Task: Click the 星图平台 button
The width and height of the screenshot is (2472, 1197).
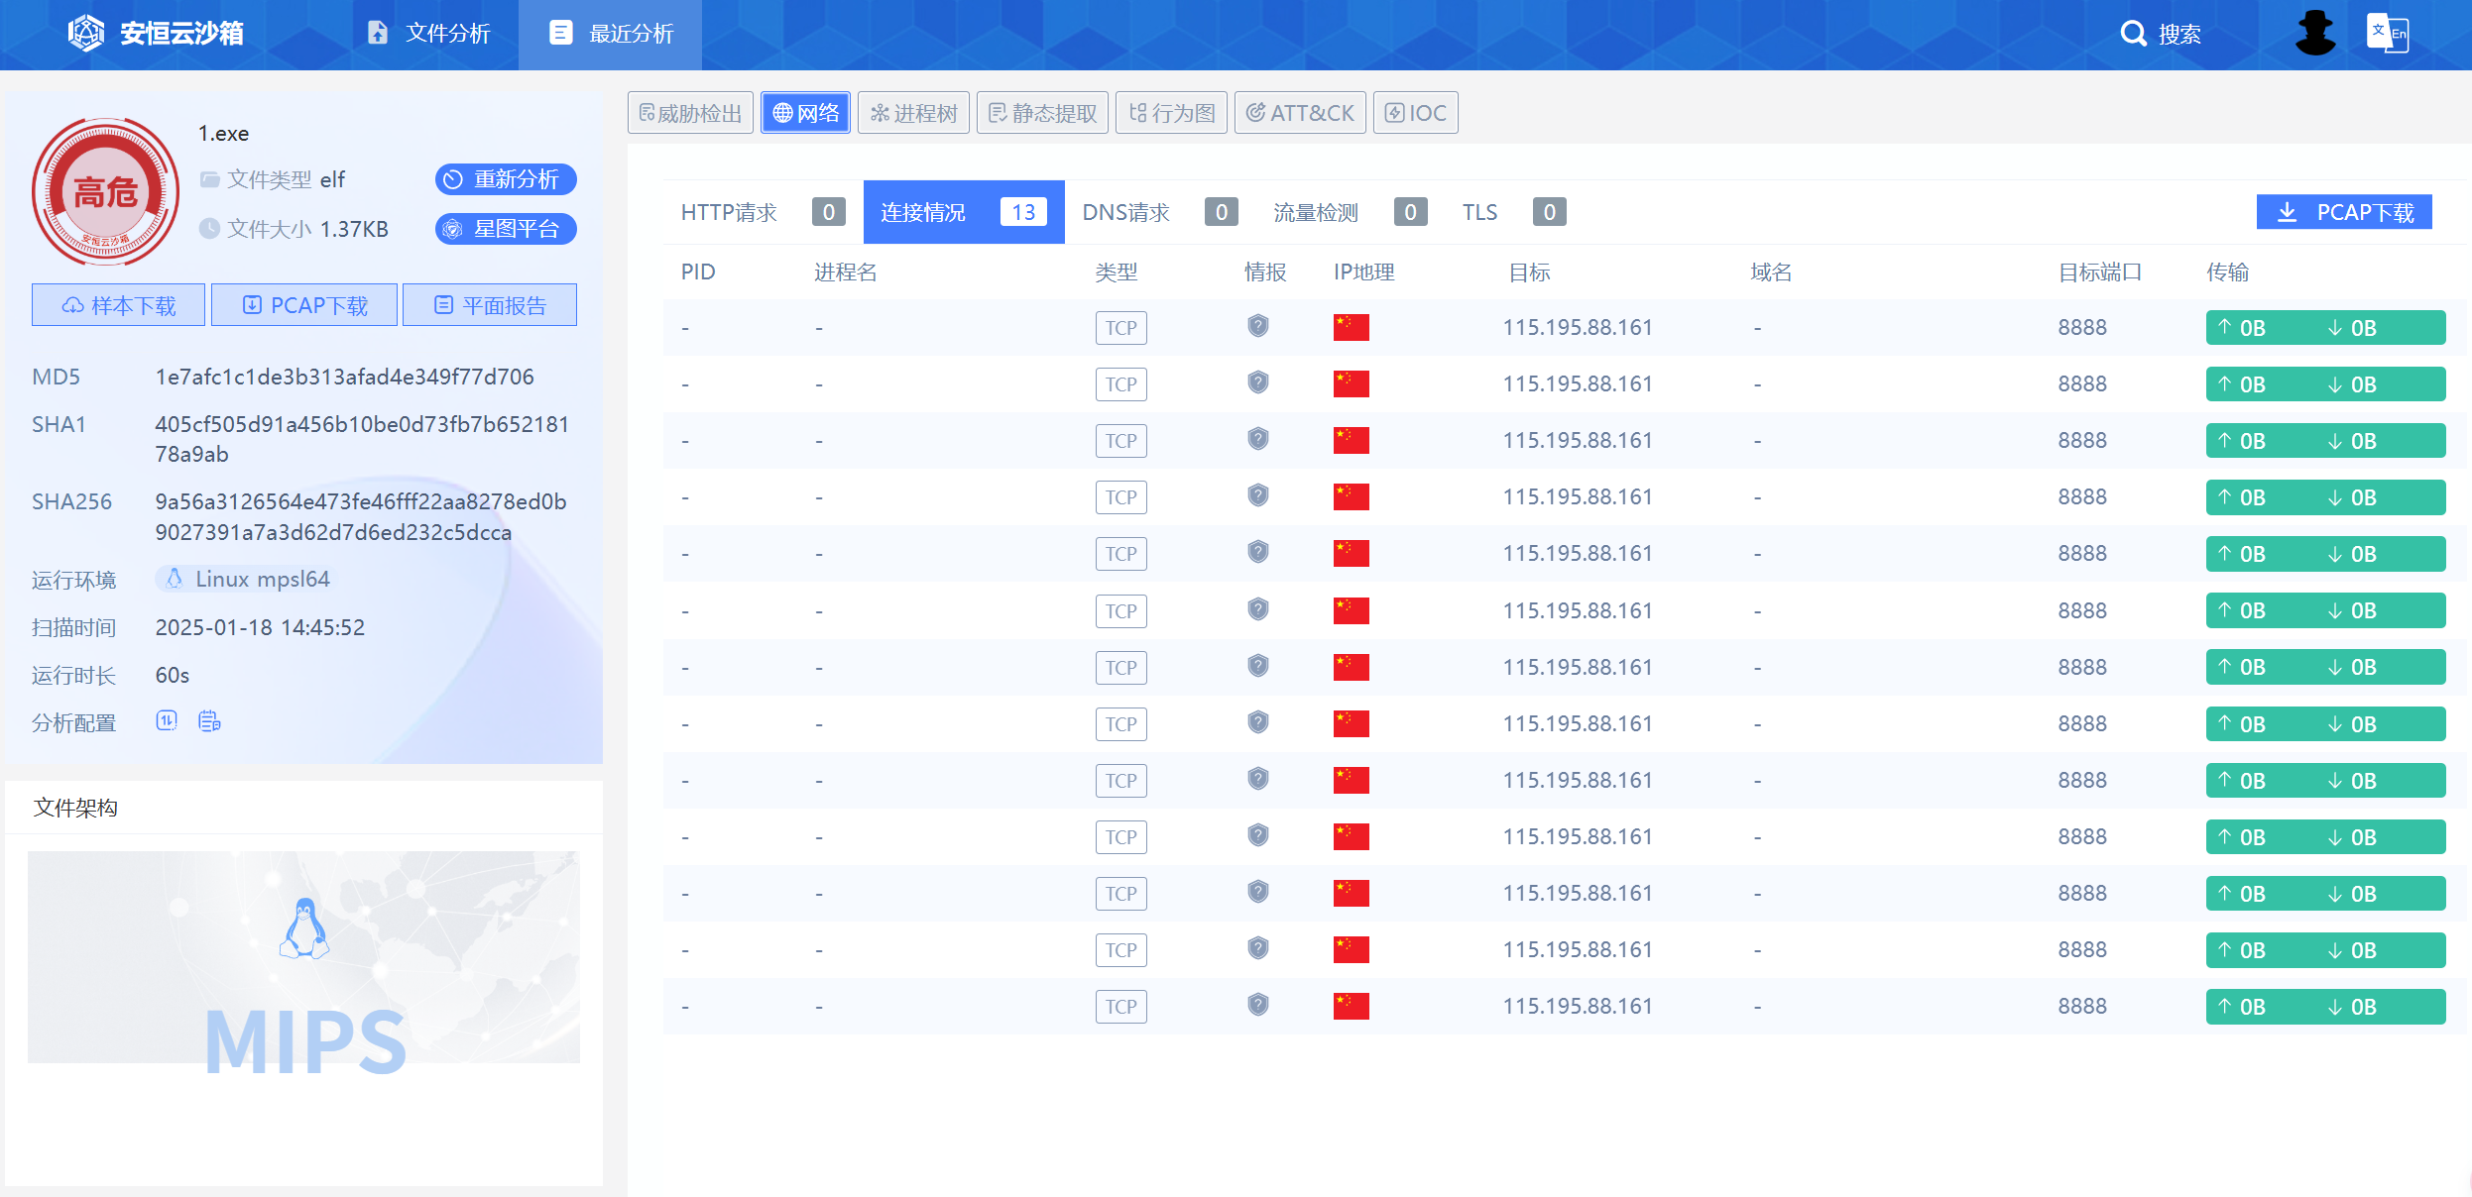Action: 506,229
